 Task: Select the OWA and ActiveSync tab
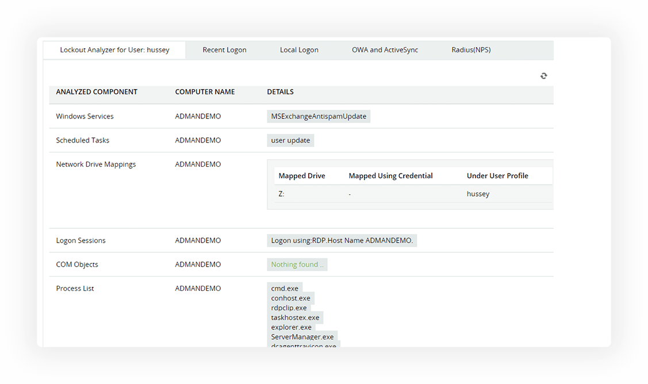pyautogui.click(x=385, y=50)
